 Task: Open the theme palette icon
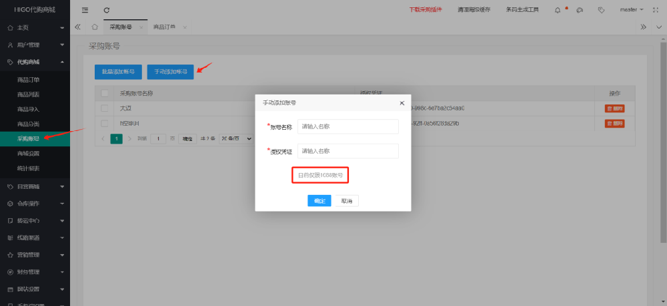pyautogui.click(x=580, y=10)
